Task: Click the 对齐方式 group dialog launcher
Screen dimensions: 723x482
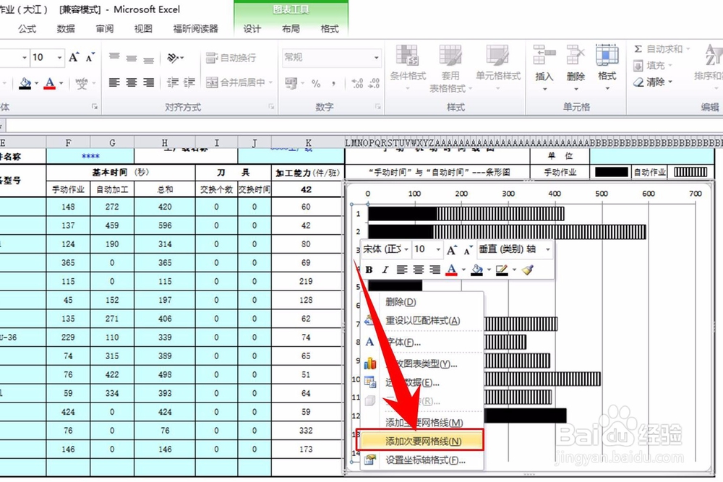Action: click(273, 106)
